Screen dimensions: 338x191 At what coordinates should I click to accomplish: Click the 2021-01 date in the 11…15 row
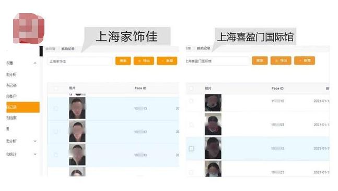tap(321, 101)
